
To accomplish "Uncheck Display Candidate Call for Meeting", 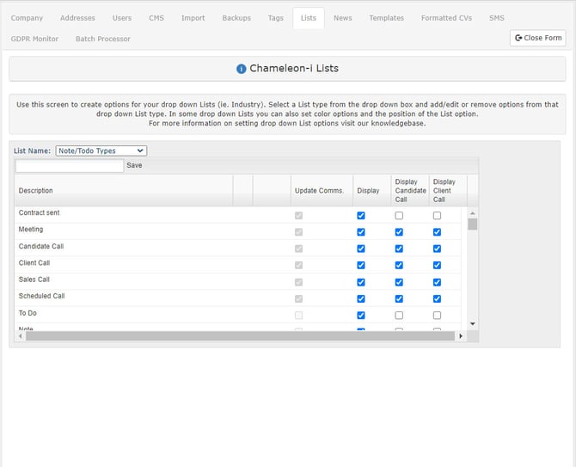I will (x=399, y=232).
